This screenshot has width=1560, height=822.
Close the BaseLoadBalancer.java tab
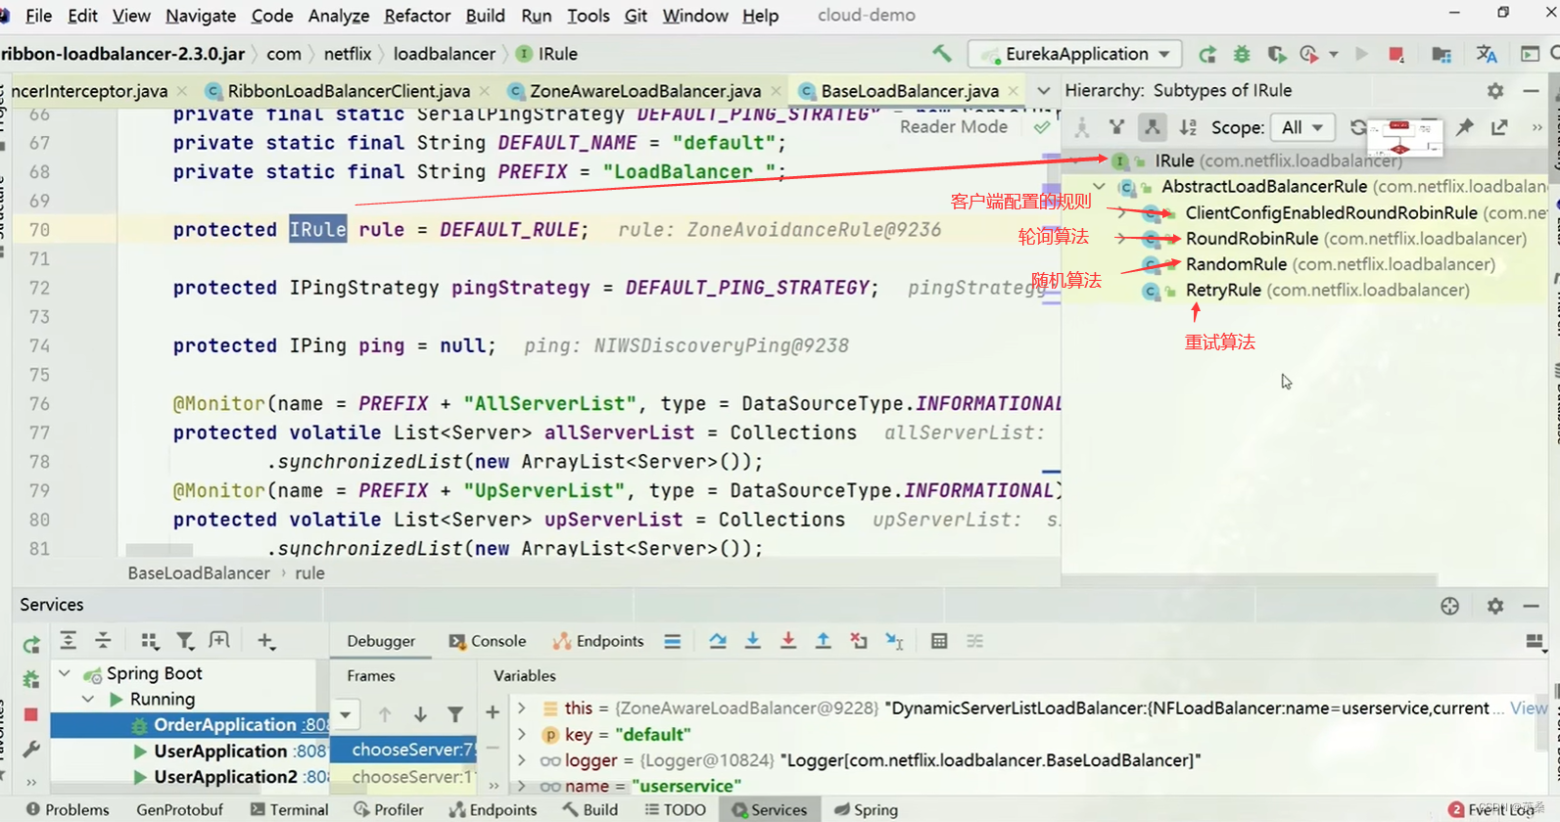tap(1014, 91)
